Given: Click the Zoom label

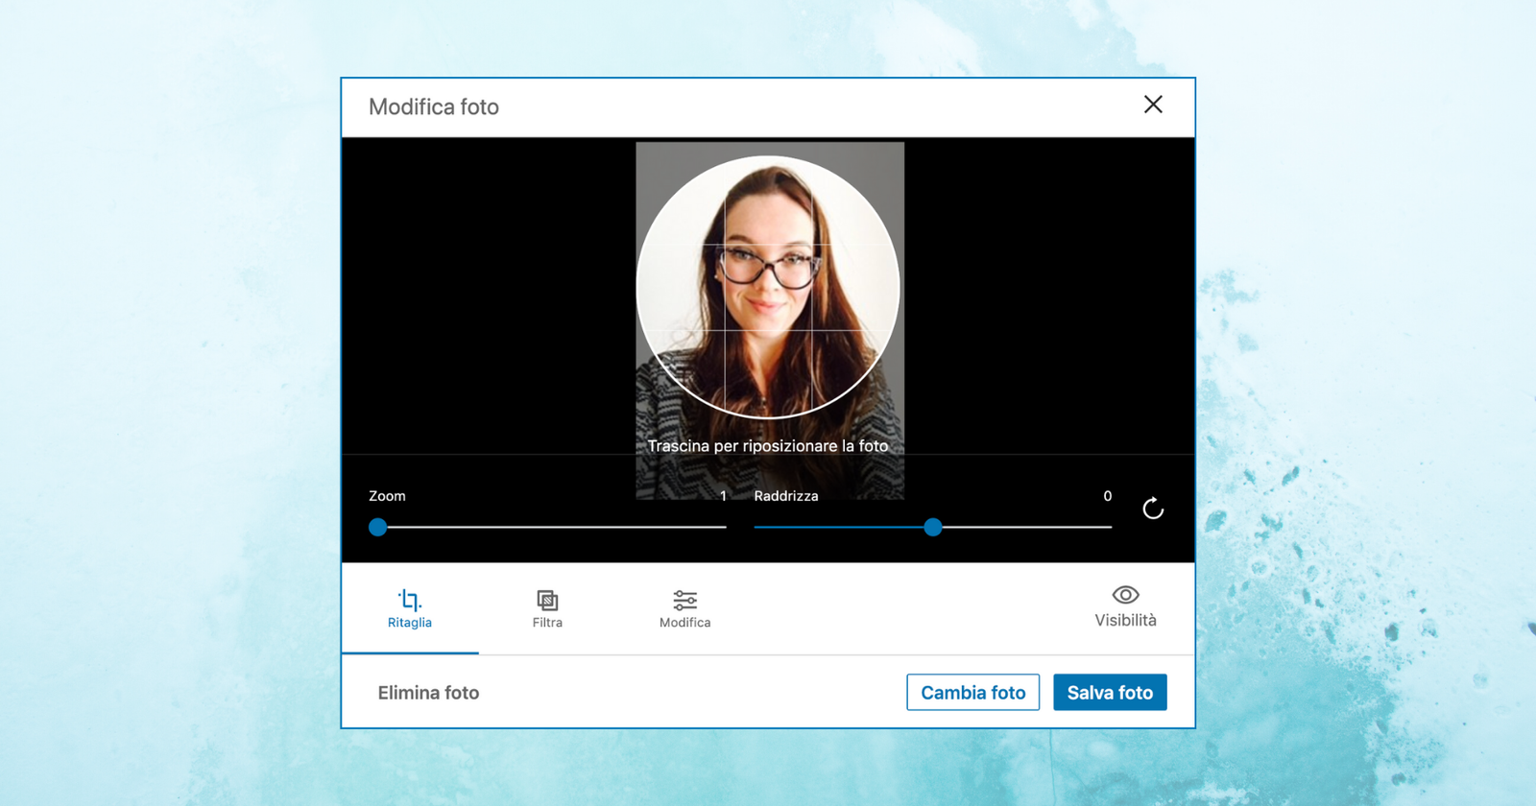Looking at the screenshot, I should point(387,496).
